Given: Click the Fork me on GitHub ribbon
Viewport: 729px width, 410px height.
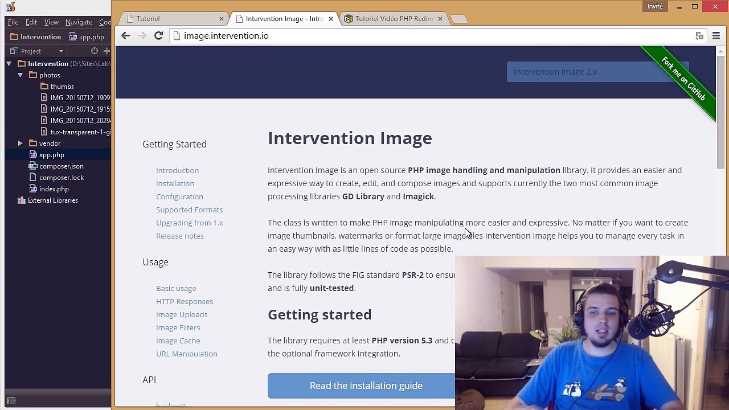Looking at the screenshot, I should pos(683,79).
